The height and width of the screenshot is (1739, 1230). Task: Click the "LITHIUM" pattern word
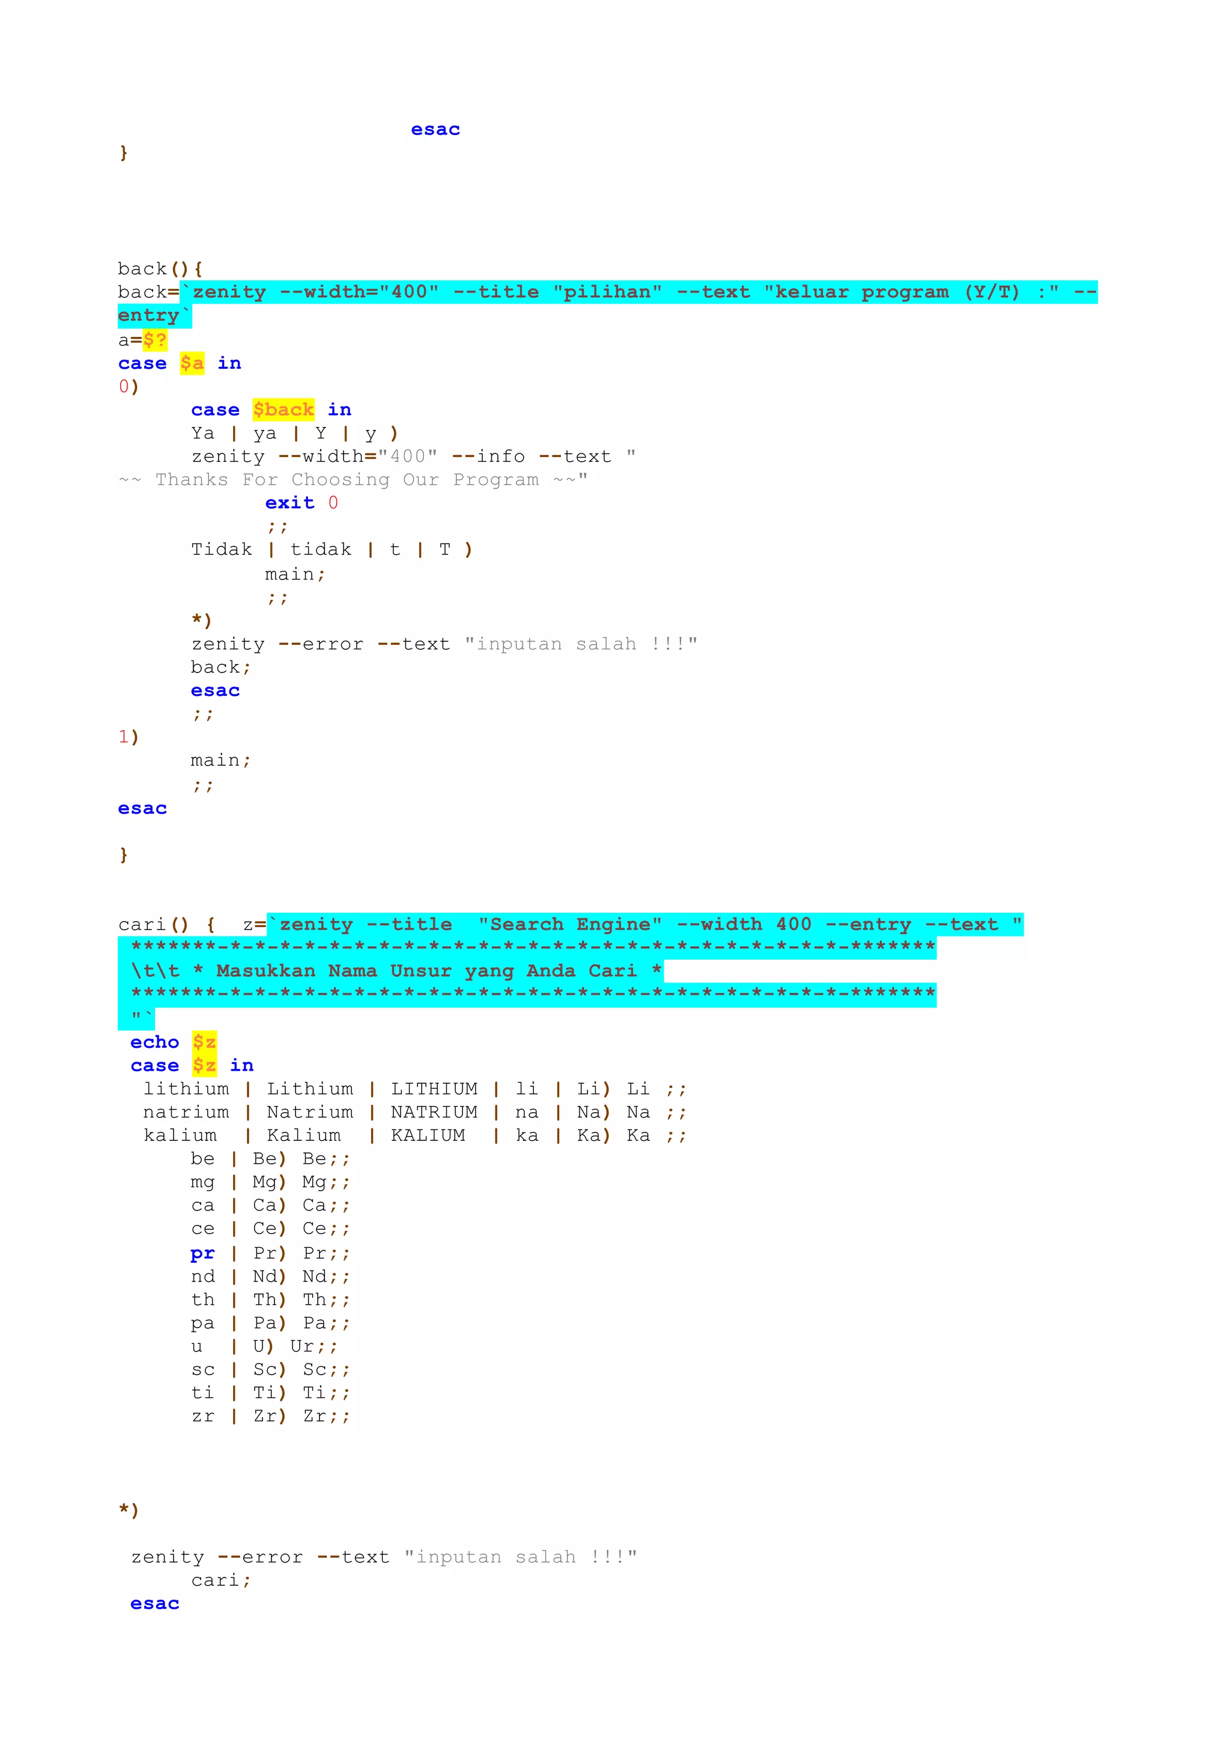pyautogui.click(x=434, y=1089)
